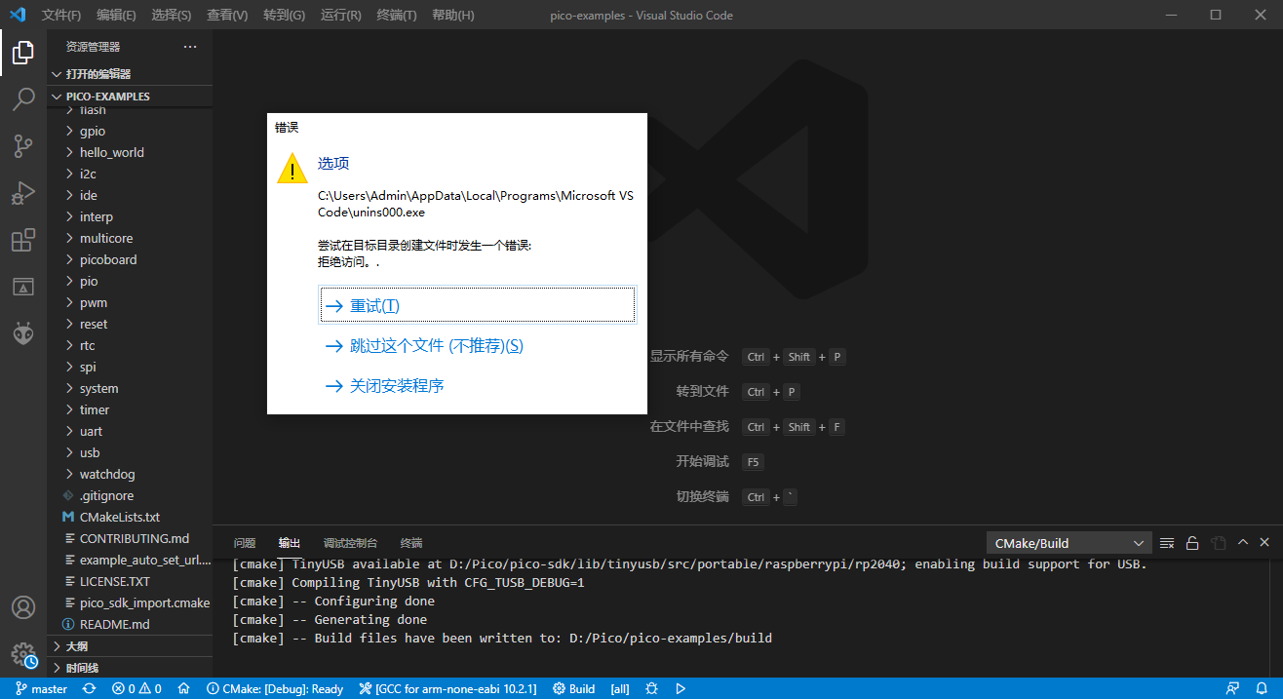Clear output with the clear list icon

(x=1167, y=543)
